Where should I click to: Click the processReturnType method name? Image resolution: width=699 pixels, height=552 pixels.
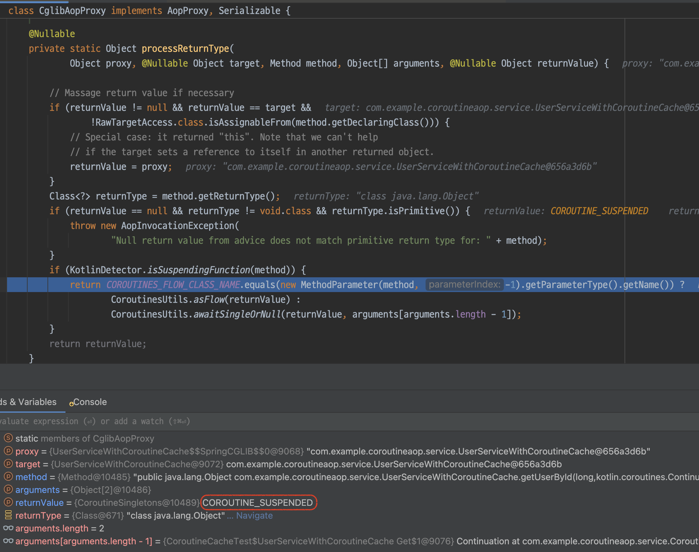click(185, 48)
